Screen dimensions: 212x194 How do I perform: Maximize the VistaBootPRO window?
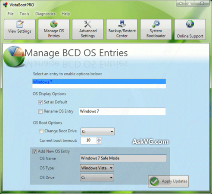[x=190, y=3]
